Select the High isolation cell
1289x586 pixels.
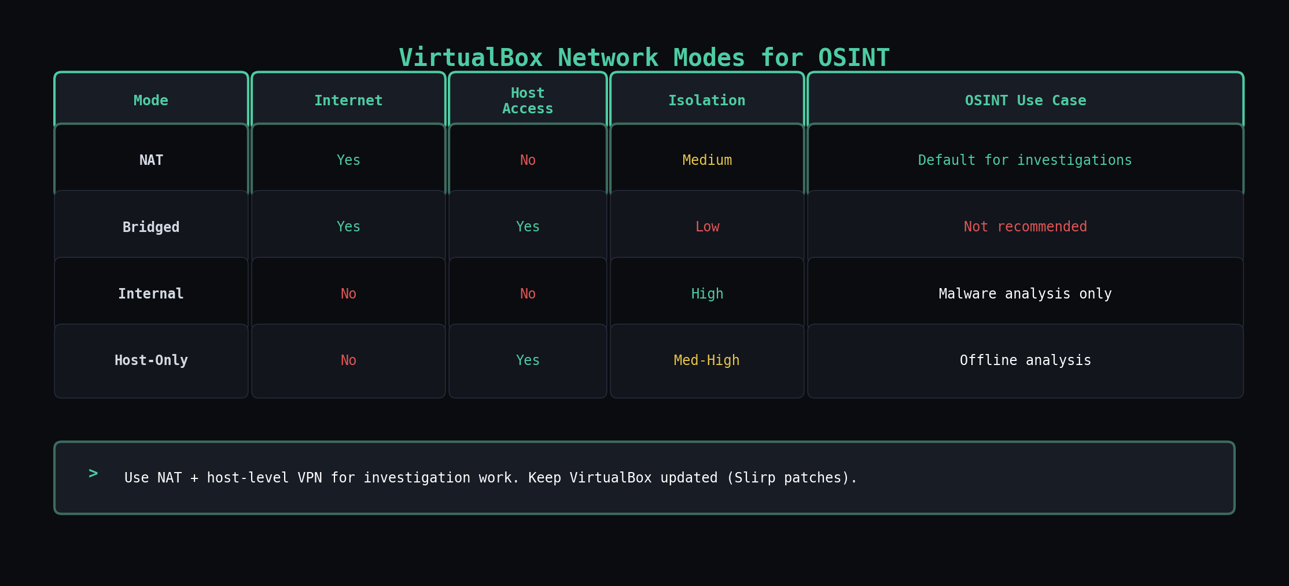click(706, 293)
